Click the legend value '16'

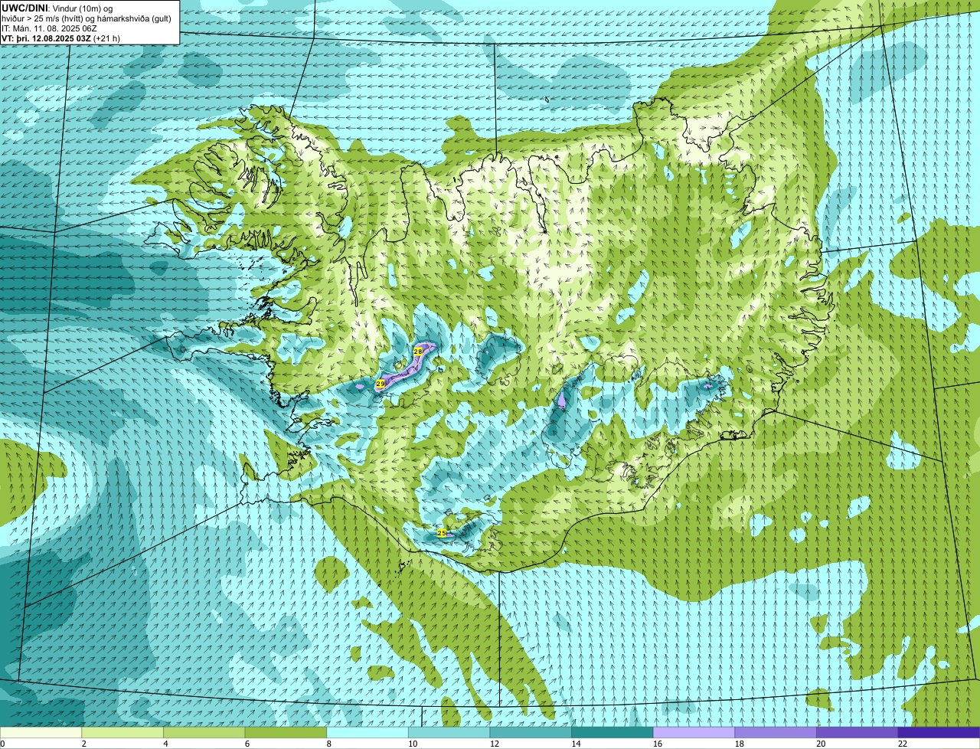tap(658, 744)
